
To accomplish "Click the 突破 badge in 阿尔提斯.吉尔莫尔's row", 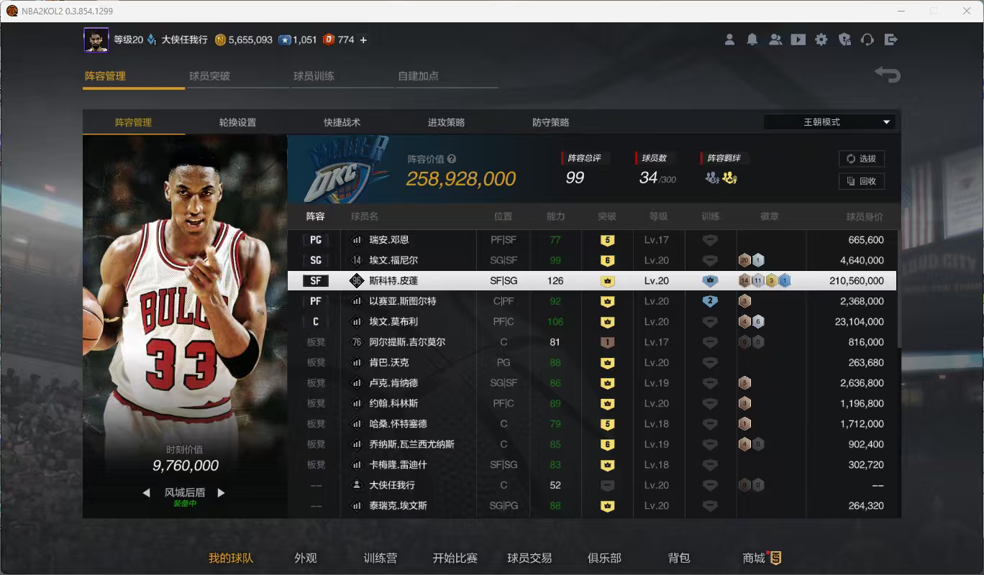I will click(608, 342).
